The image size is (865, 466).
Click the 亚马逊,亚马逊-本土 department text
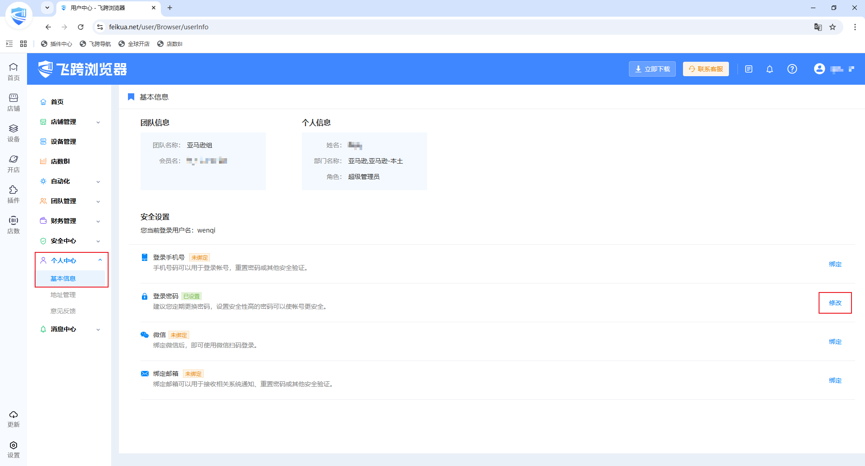click(x=376, y=161)
